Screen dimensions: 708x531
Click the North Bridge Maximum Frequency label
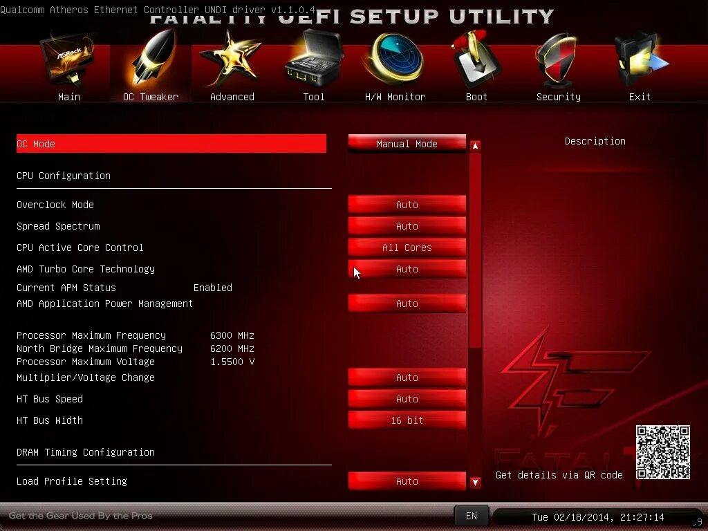(x=100, y=348)
